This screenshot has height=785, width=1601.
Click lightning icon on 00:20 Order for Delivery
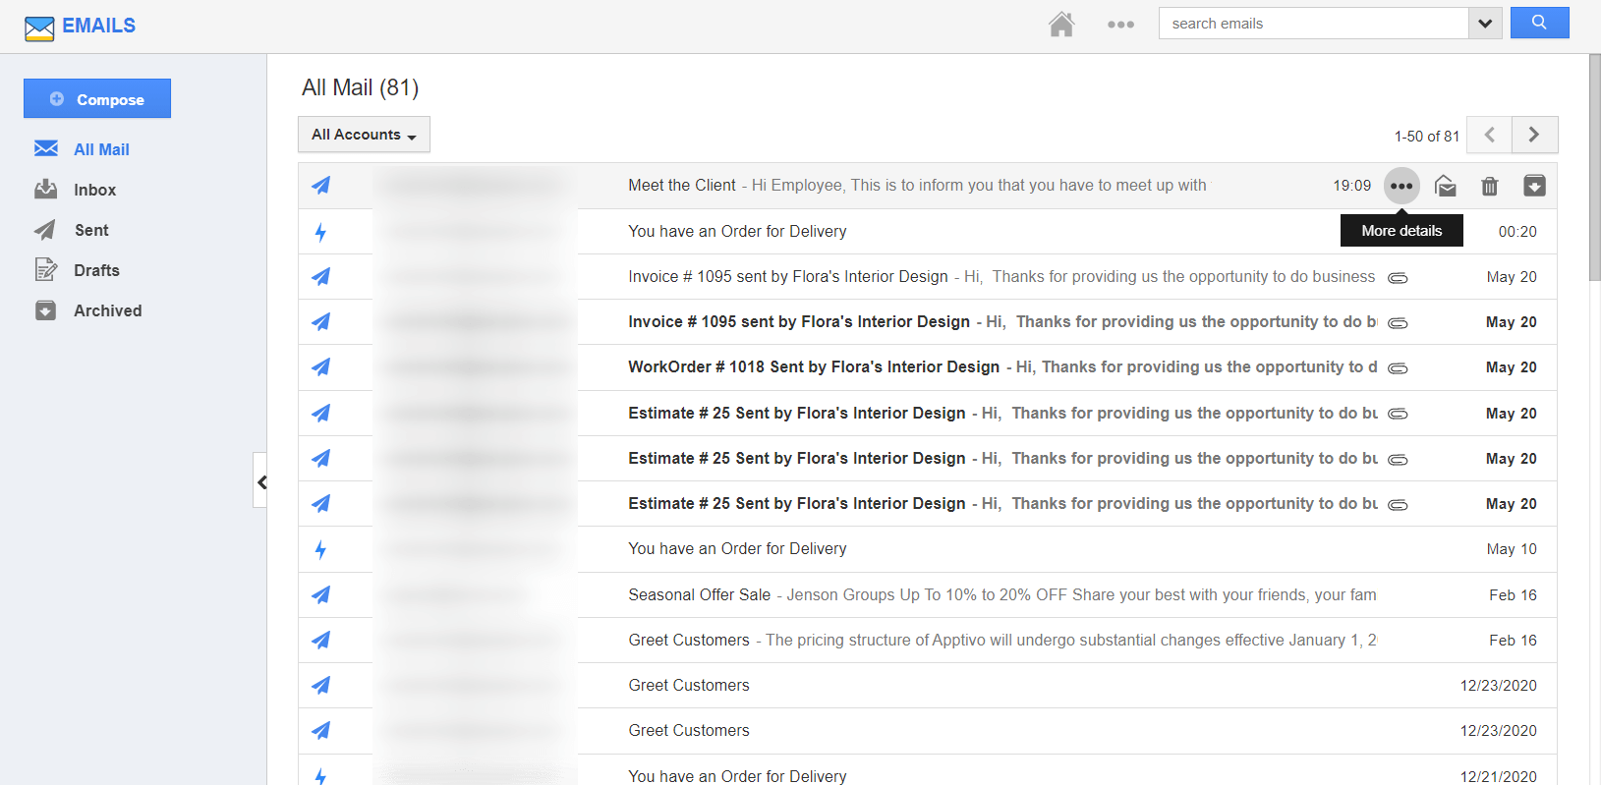coord(320,232)
